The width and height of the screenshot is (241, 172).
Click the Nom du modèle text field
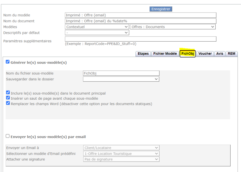click(x=140, y=15)
